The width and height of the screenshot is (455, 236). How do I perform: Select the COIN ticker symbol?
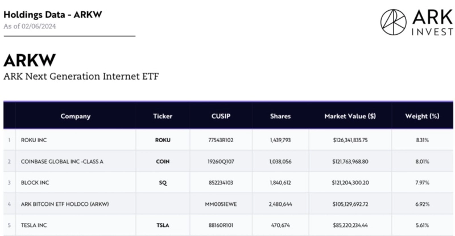click(163, 162)
